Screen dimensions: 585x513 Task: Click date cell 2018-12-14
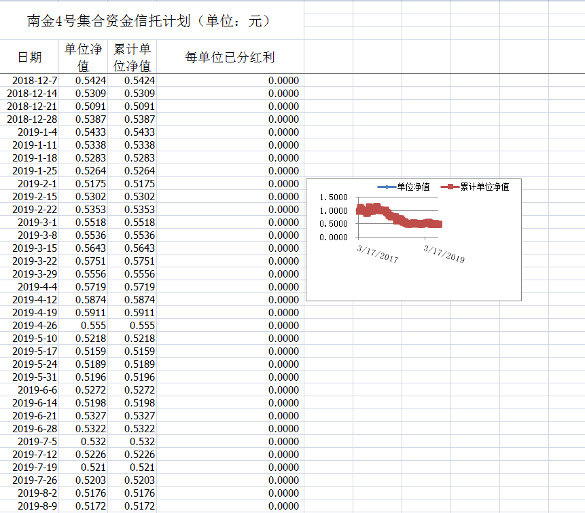point(29,93)
